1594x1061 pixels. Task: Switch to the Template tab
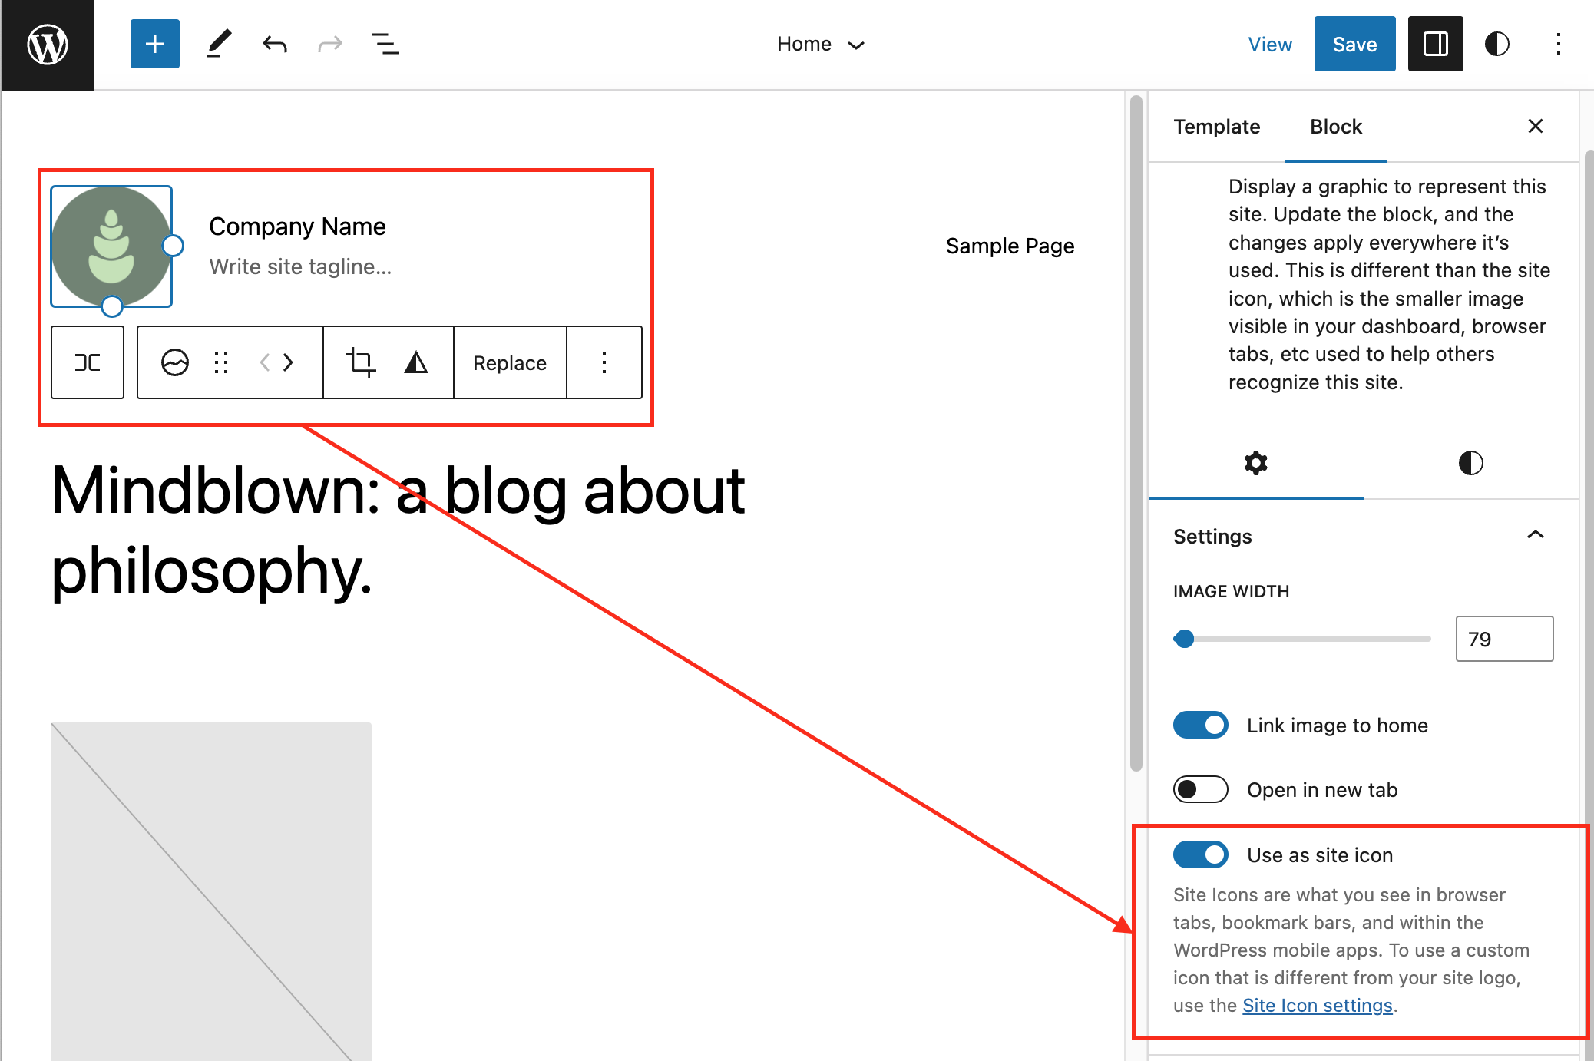(x=1216, y=126)
